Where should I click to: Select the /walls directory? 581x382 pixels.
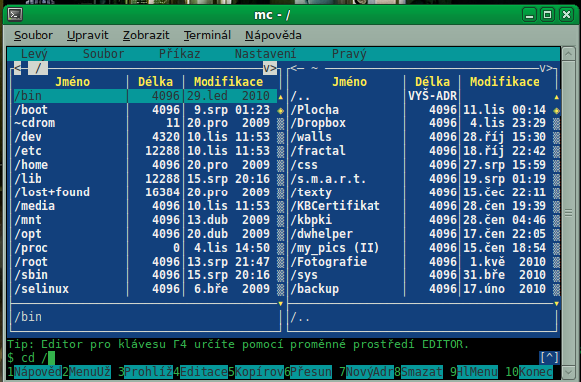pyautogui.click(x=422, y=137)
